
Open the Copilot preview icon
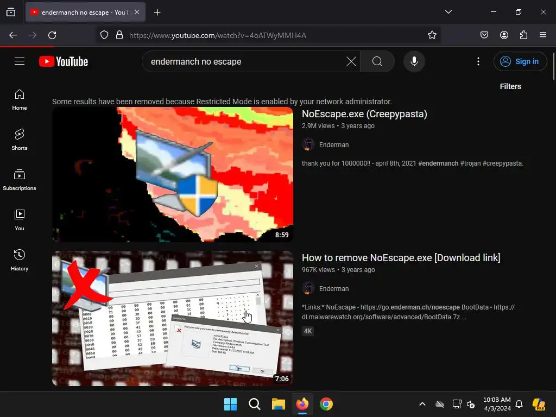539,404
